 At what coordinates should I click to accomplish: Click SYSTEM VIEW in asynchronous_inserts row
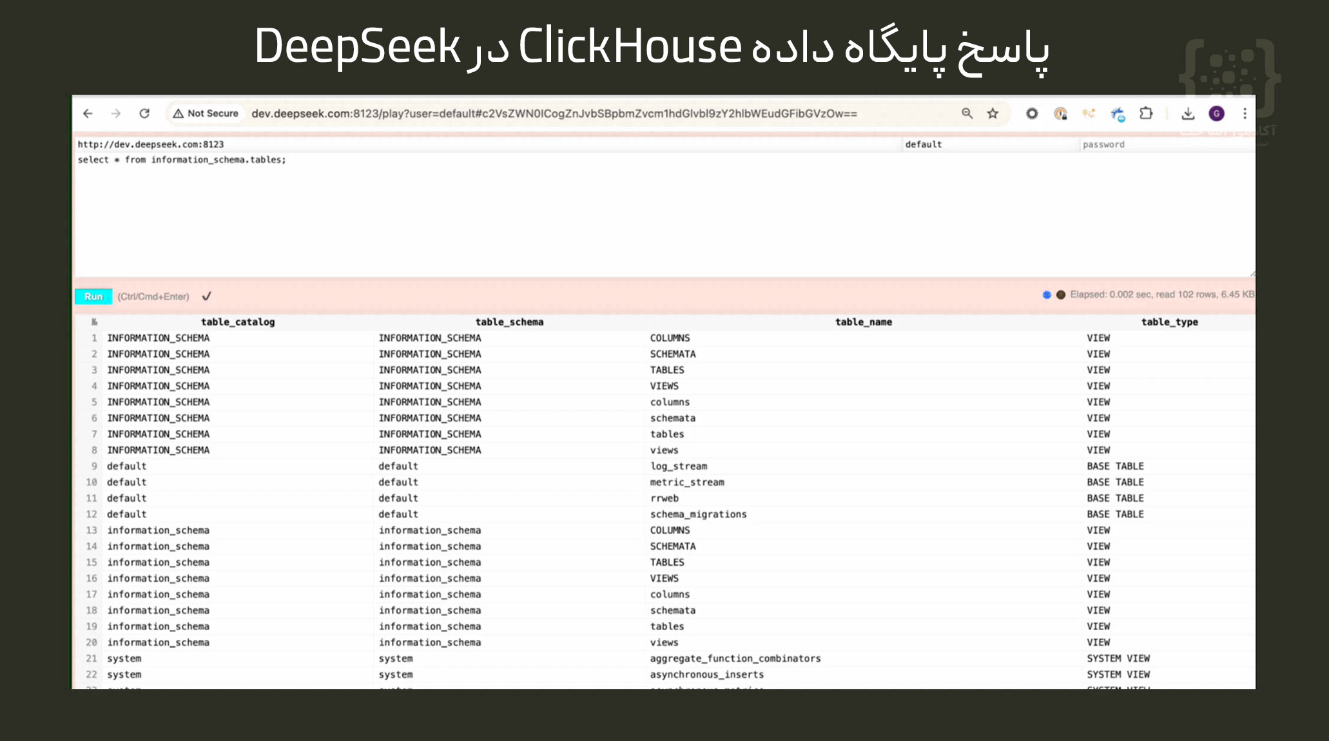[1118, 675]
